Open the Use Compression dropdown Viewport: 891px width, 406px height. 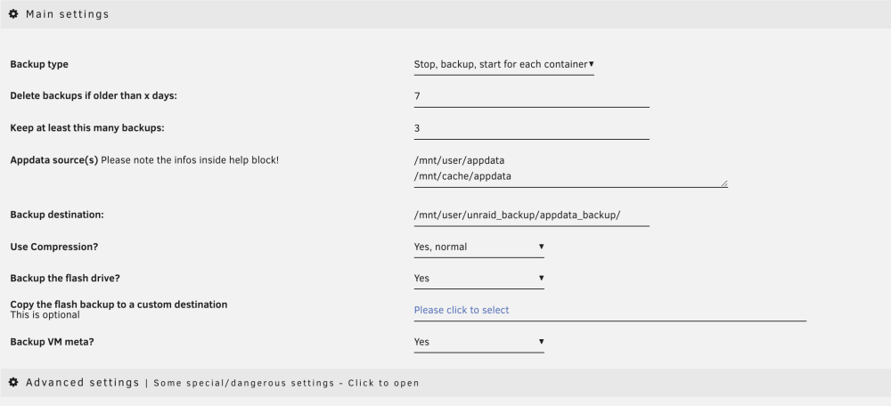[479, 247]
